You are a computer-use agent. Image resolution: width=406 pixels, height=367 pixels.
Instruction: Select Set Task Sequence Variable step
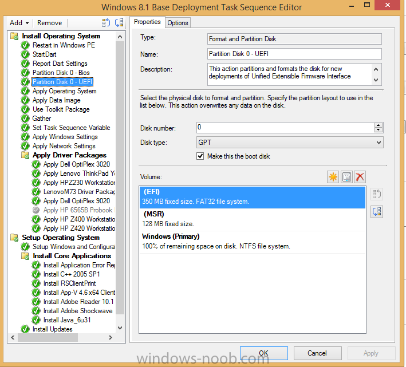pyautogui.click(x=71, y=128)
